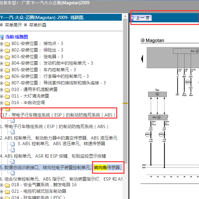
Task: Click folder icon of 804 发动机舱 entry
Action: [x=7, y=64]
